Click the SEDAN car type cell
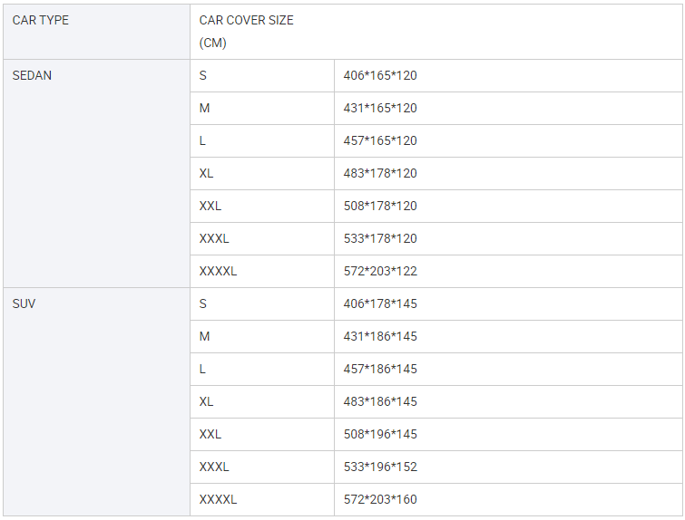 (x=33, y=75)
